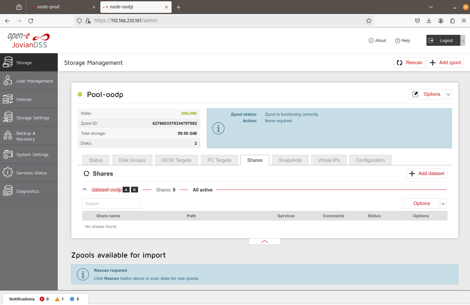Click the About info icon

click(371, 41)
